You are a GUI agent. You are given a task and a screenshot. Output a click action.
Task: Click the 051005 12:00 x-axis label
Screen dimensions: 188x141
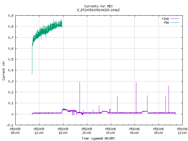click(x=39, y=131)
